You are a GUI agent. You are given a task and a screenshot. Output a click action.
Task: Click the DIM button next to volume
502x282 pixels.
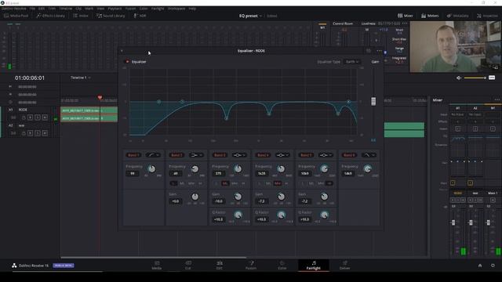(x=492, y=78)
